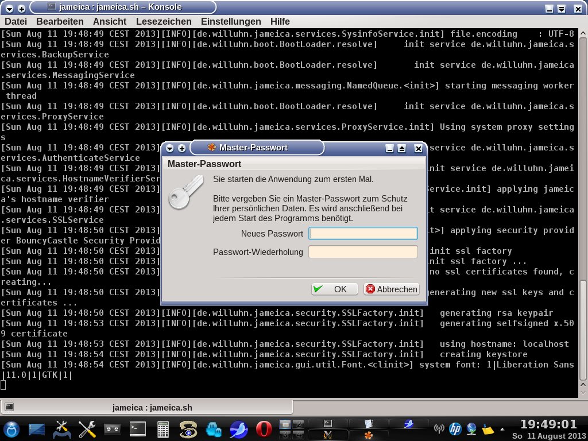588x441 pixels.
Task: Launch Opera browser from the panel
Action: tap(264, 429)
